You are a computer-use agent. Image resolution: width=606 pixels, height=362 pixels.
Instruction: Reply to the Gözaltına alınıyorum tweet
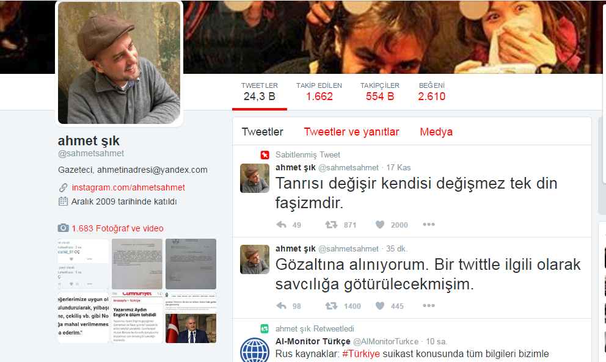click(x=282, y=306)
